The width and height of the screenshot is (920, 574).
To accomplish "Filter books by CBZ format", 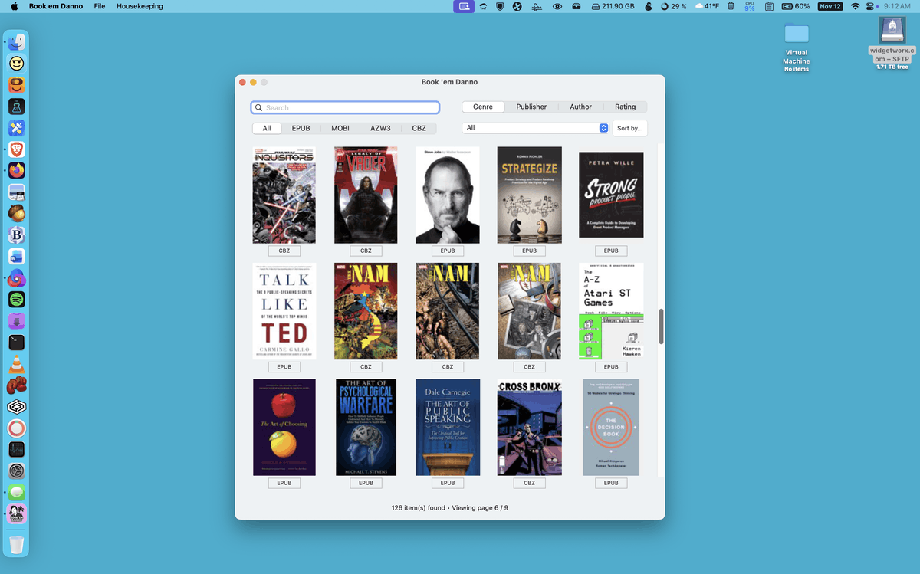I will click(x=419, y=129).
